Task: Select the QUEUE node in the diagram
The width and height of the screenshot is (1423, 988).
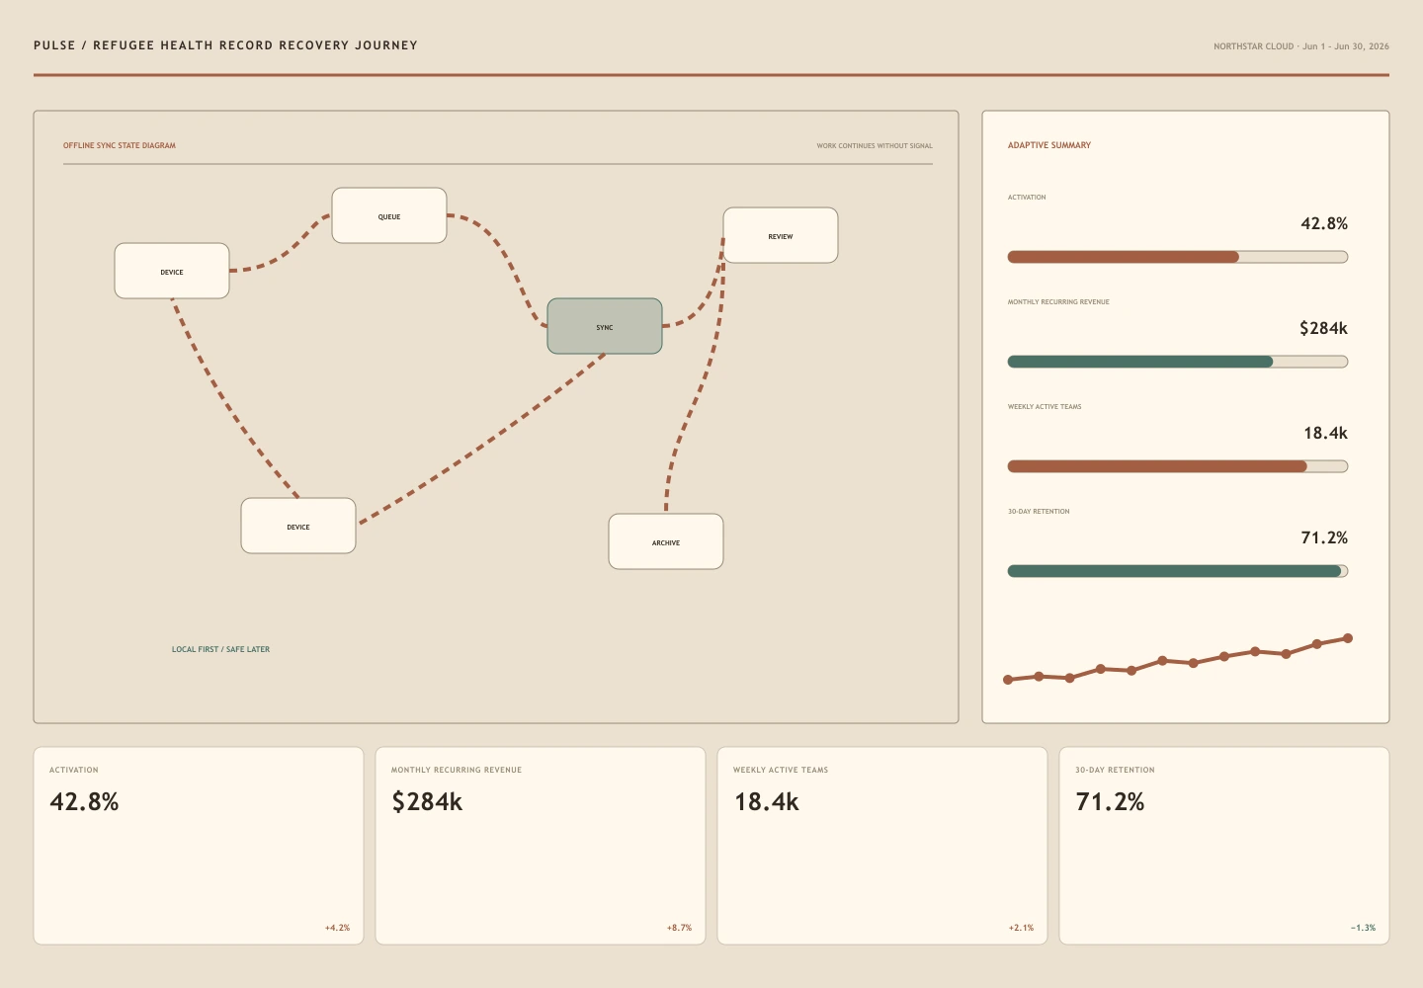Action: 389,215
